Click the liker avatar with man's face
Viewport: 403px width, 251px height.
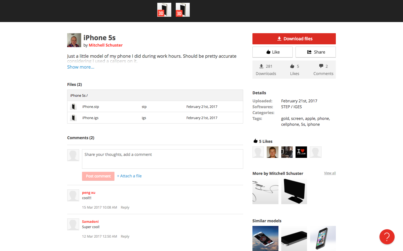coord(273,152)
